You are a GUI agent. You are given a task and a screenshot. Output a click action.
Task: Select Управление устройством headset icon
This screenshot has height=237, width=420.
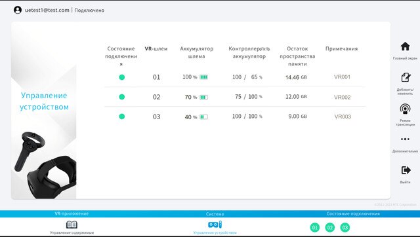coord(215,225)
